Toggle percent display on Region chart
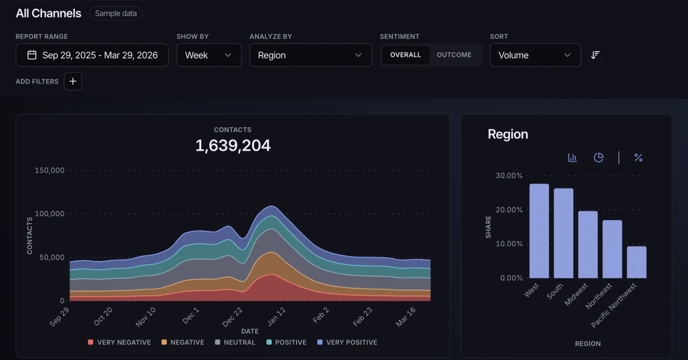Image resolution: width=688 pixels, height=360 pixels. point(638,157)
